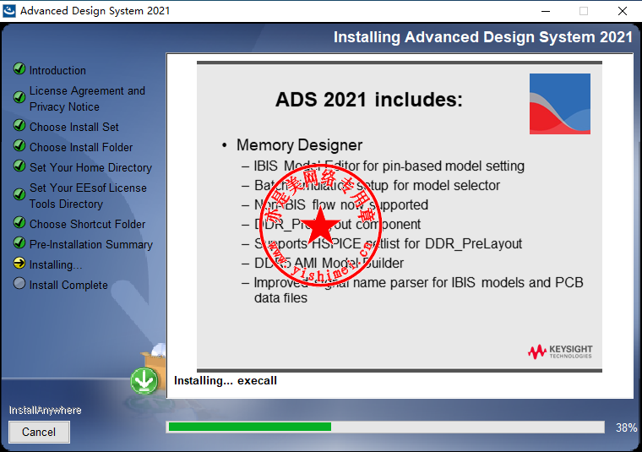Click the 'ADS 2021 includes:' heading
This screenshot has width=642, height=452.
click(x=369, y=100)
